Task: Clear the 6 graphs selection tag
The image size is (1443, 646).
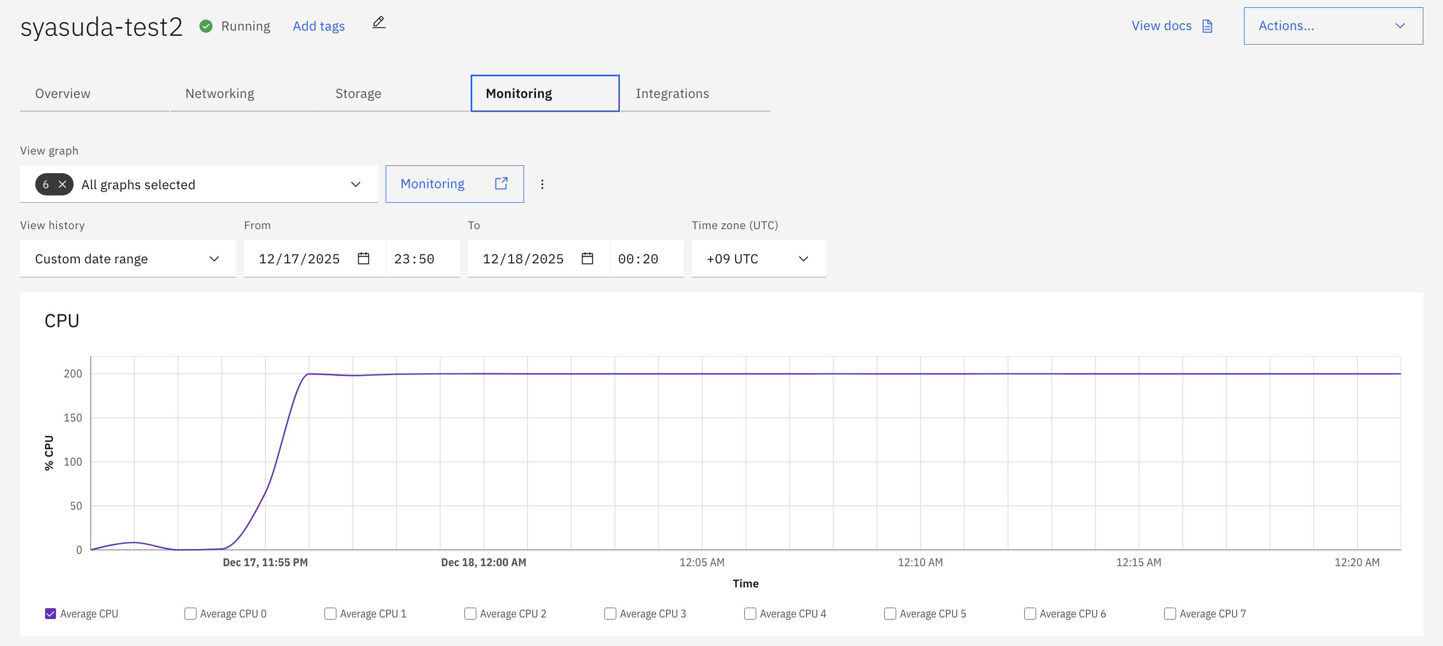Action: (x=62, y=185)
